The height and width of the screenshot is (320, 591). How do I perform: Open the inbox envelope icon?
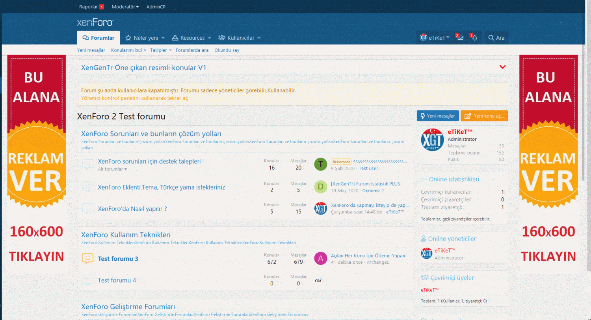[x=459, y=38]
